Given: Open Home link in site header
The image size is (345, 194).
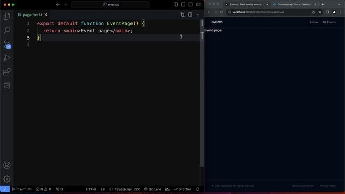Looking at the screenshot, I should tap(314, 22).
